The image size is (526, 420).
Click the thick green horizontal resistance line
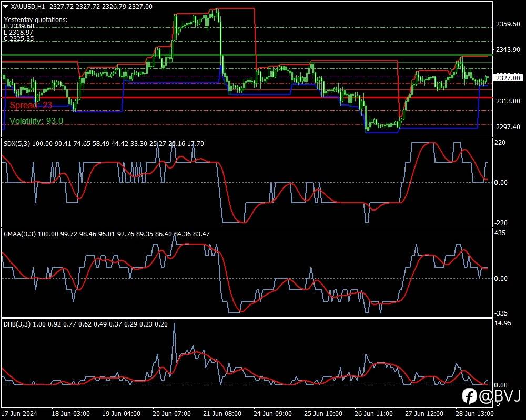[247, 55]
